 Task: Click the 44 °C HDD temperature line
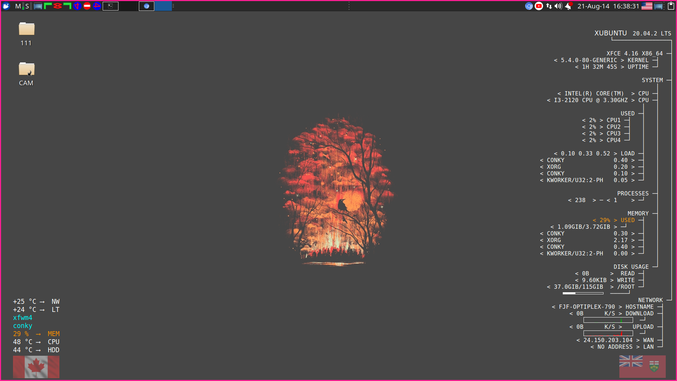pyautogui.click(x=36, y=350)
